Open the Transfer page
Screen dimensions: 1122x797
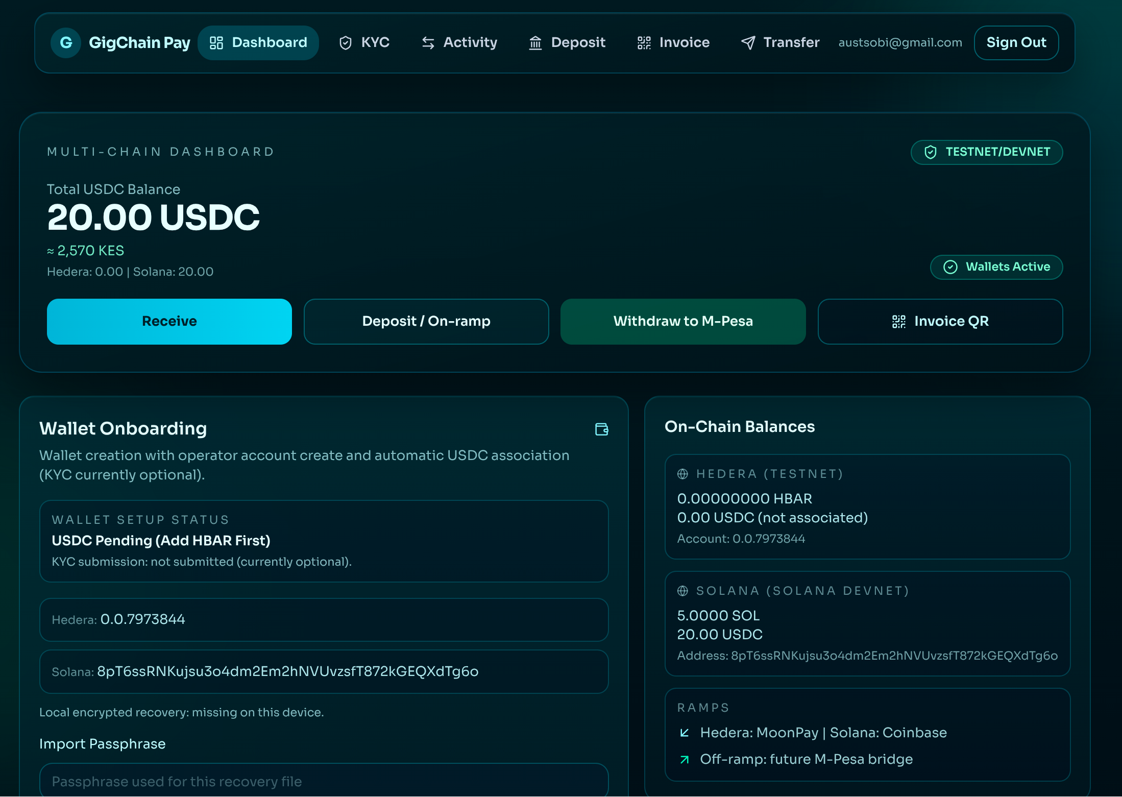[x=780, y=43]
